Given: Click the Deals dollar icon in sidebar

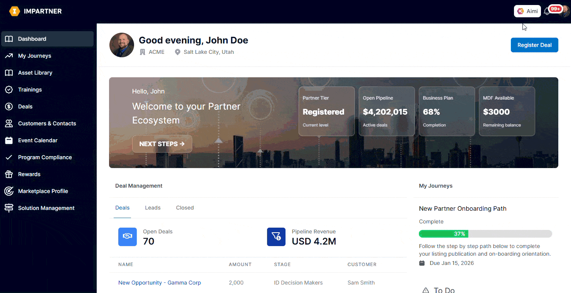Looking at the screenshot, I should tap(9, 107).
